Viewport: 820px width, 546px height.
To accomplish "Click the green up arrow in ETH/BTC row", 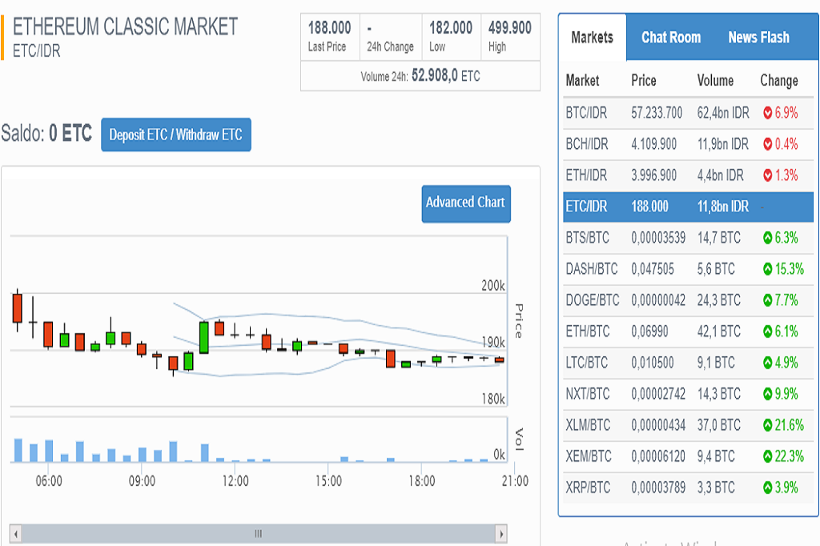I will pos(767,331).
